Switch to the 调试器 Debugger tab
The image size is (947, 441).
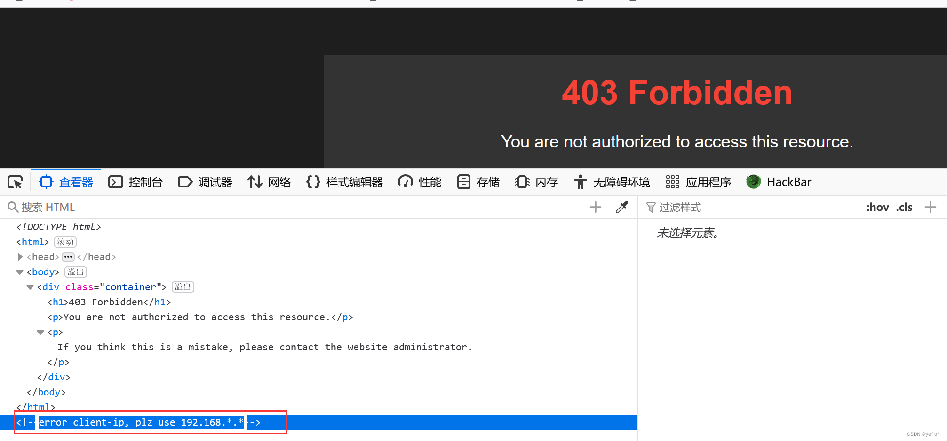[205, 182]
